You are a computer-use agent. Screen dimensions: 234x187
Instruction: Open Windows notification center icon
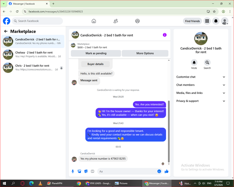tap(228, 183)
